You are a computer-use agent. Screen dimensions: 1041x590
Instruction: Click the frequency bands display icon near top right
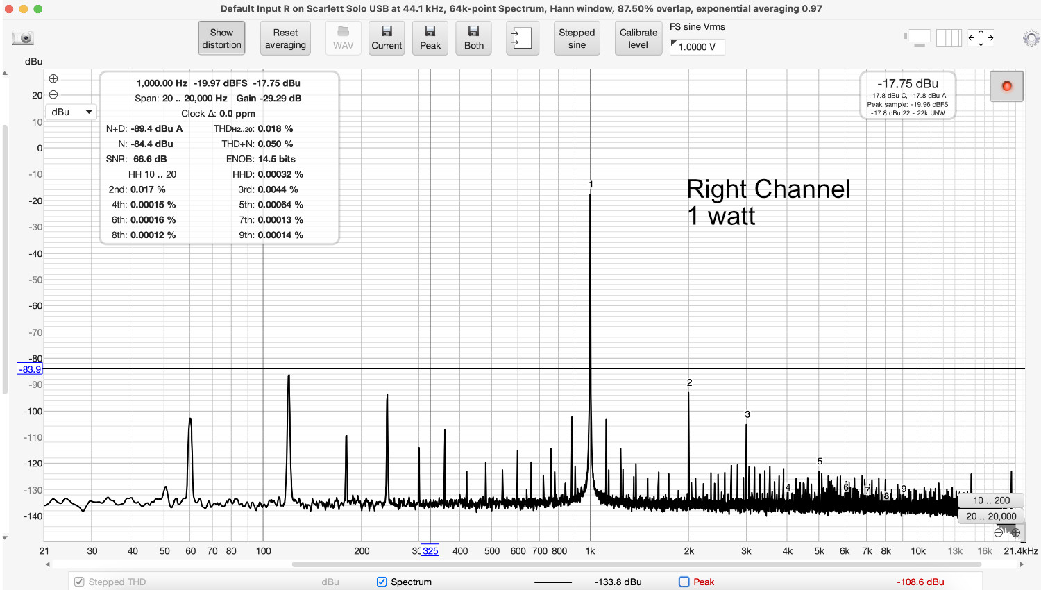[949, 38]
